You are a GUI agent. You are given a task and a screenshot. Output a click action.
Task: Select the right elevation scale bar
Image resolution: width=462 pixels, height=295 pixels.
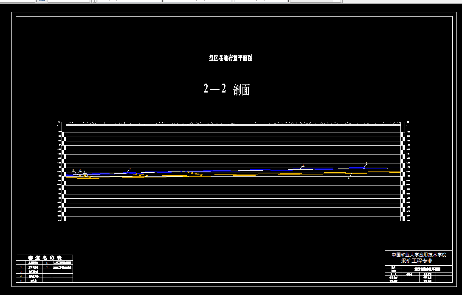[x=403, y=176]
